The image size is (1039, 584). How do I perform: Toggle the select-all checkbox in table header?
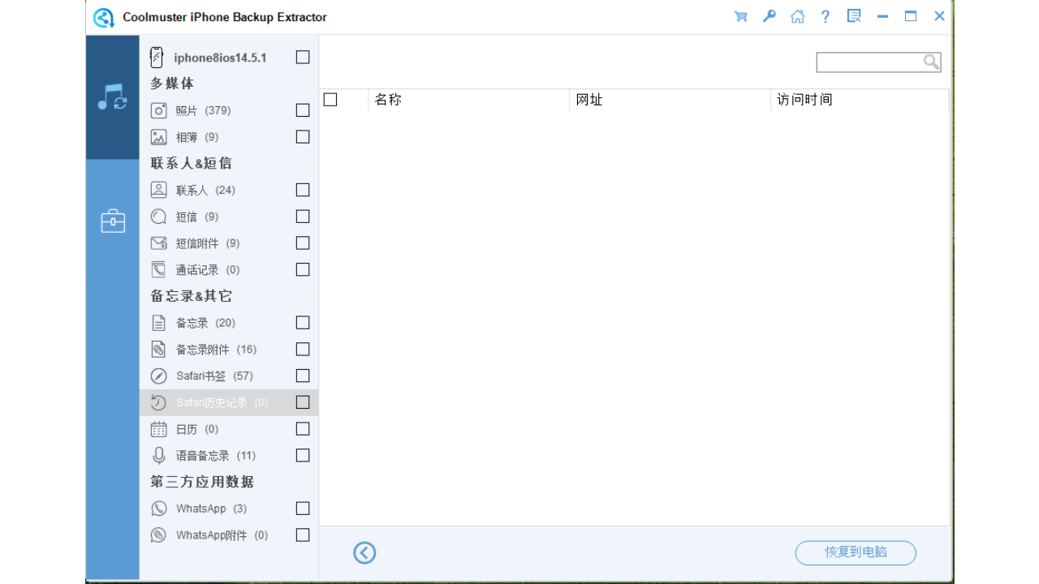330,100
